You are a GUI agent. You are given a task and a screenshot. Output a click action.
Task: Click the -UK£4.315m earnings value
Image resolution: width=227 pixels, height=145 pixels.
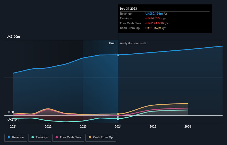[x=154, y=18]
